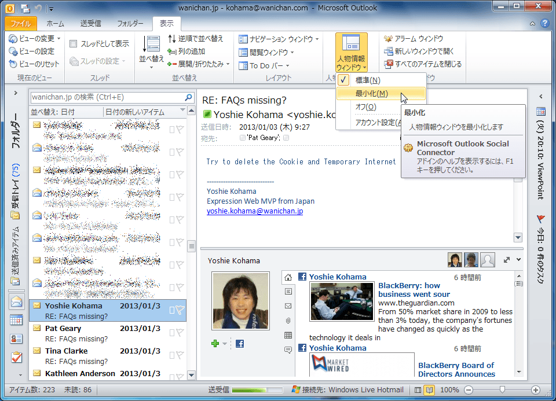
Task: Click 逆順で並べ替え reverse sort
Action: tap(195, 38)
